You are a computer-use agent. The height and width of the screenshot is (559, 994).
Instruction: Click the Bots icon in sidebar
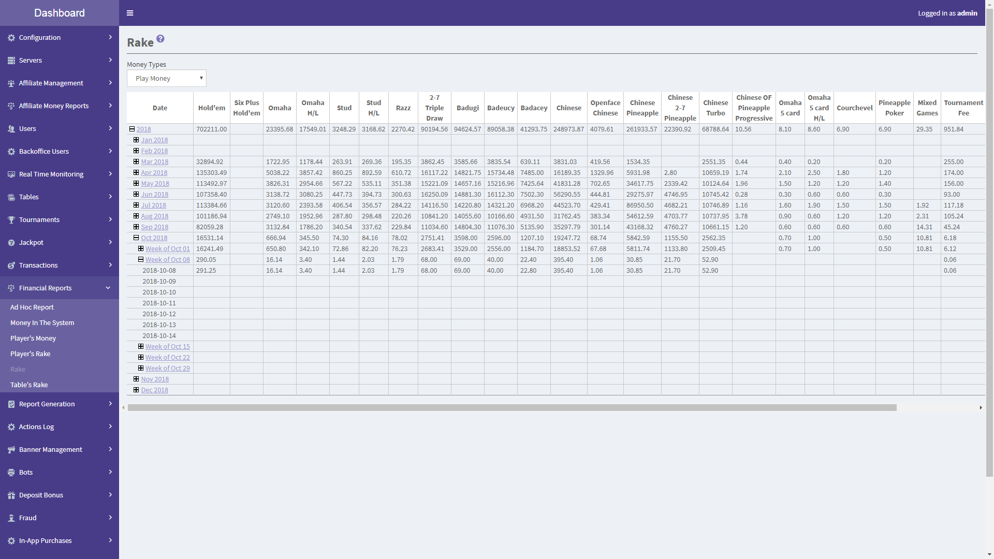tap(11, 473)
